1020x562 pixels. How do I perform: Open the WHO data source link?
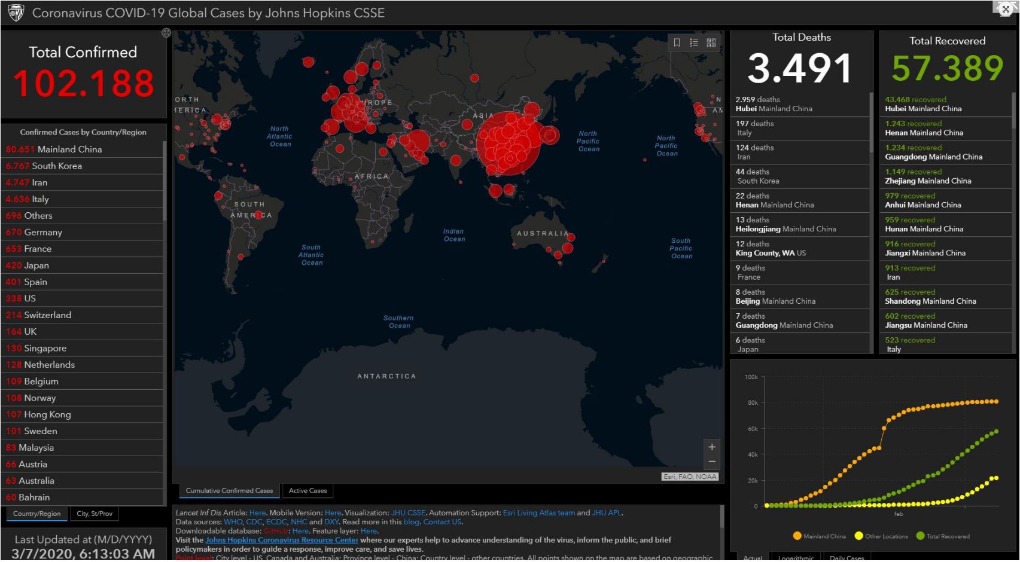[233, 522]
